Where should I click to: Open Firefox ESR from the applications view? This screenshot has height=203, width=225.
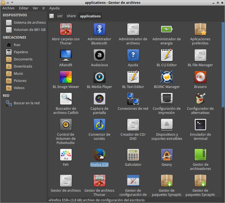click(99, 155)
